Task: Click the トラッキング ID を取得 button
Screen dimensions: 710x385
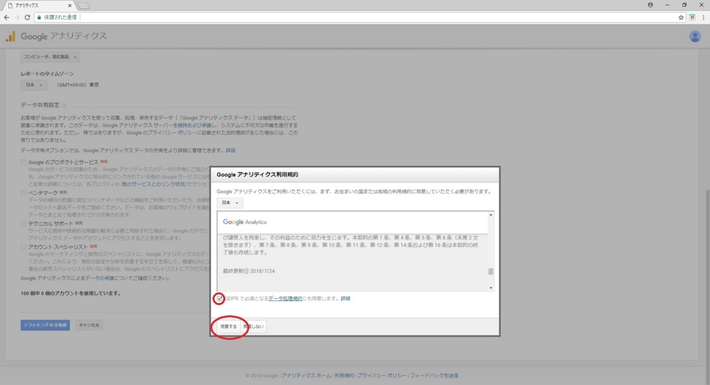Action: tap(45, 325)
